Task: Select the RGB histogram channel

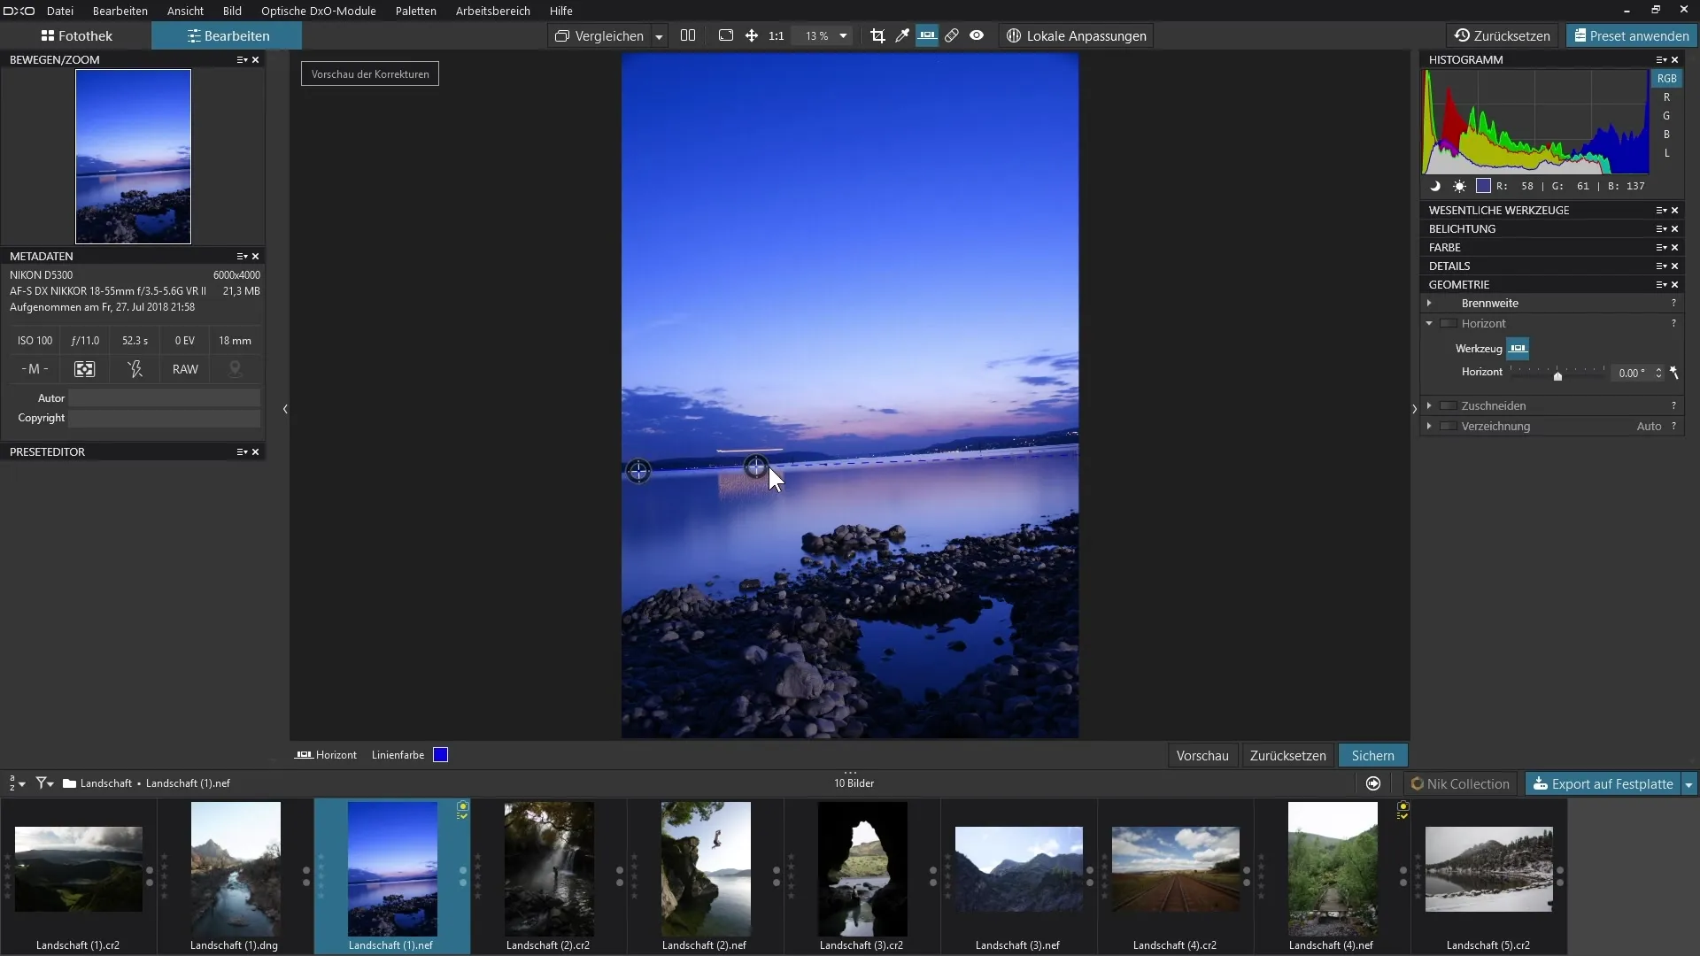Action: (x=1666, y=79)
